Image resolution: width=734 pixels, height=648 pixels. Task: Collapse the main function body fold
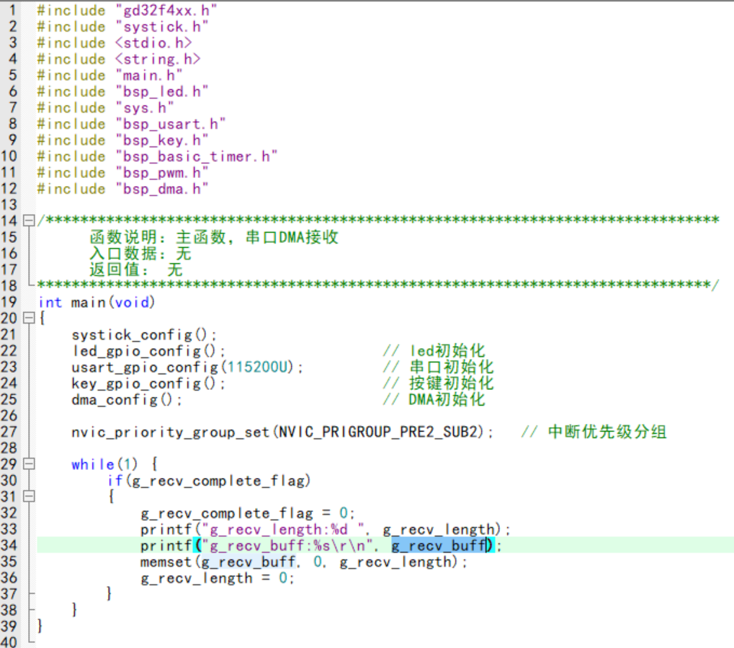[x=28, y=319]
